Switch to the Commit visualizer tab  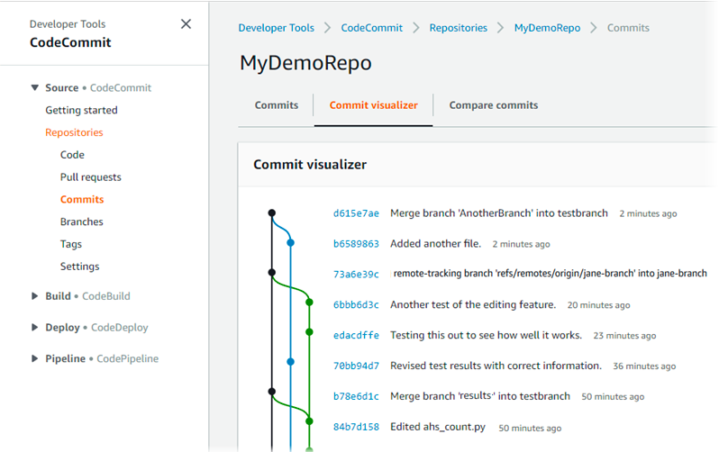tap(373, 105)
